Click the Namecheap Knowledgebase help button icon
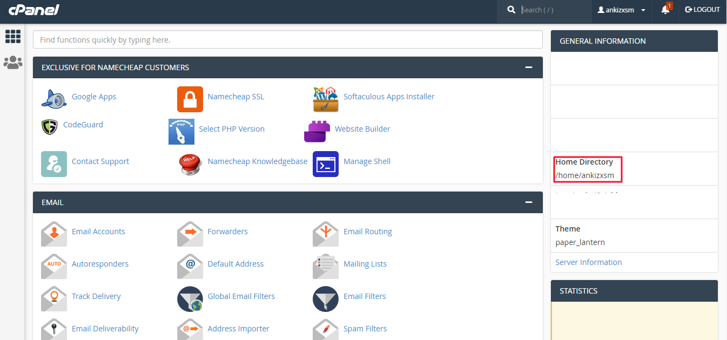Image resolution: width=727 pixels, height=340 pixels. [190, 164]
